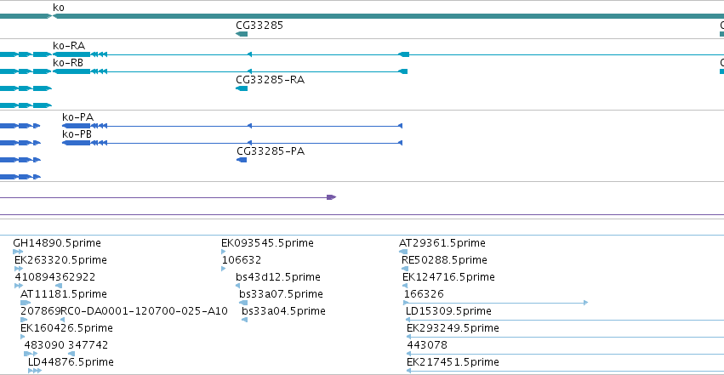
Task: Select the EK093545.5prime arrow glyph
Action: coord(224,252)
